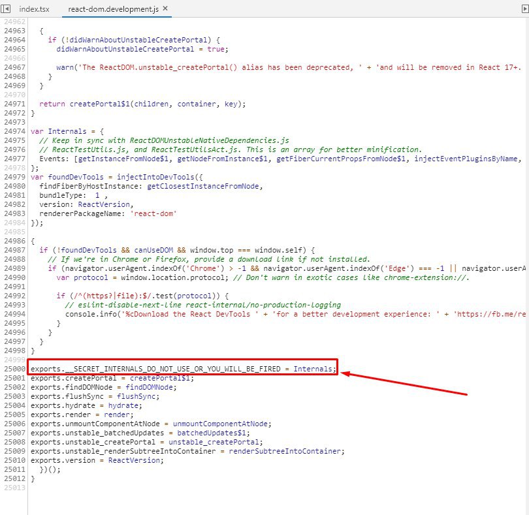
Task: Click 'exports.version = ReactVersion;' line
Action: click(x=97, y=460)
